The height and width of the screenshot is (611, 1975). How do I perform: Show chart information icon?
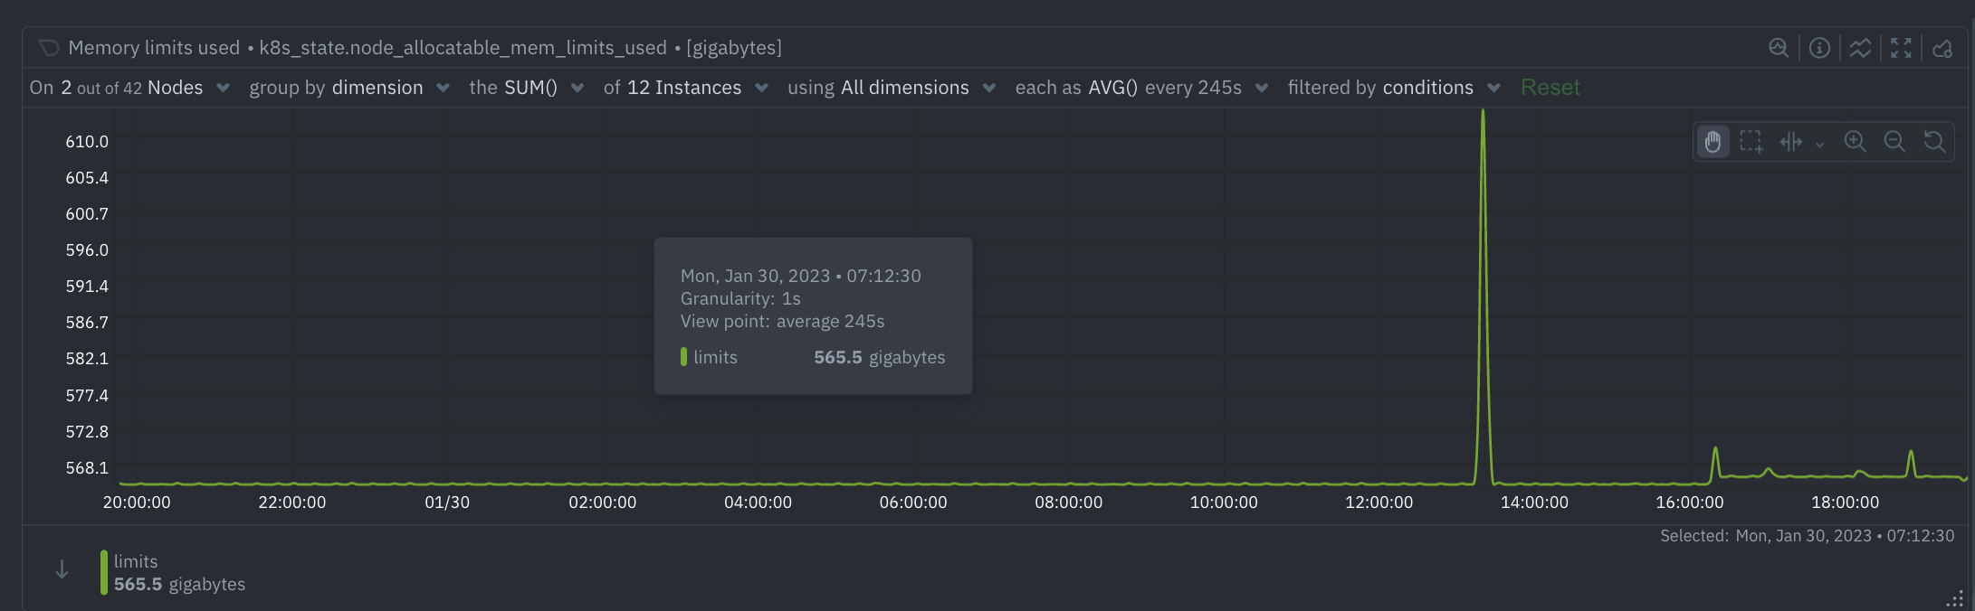[x=1819, y=48]
